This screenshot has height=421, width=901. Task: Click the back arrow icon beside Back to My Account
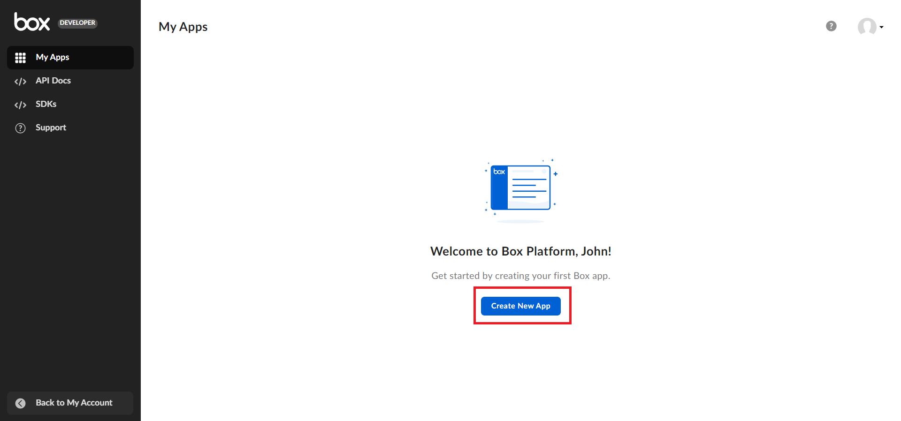(20, 403)
